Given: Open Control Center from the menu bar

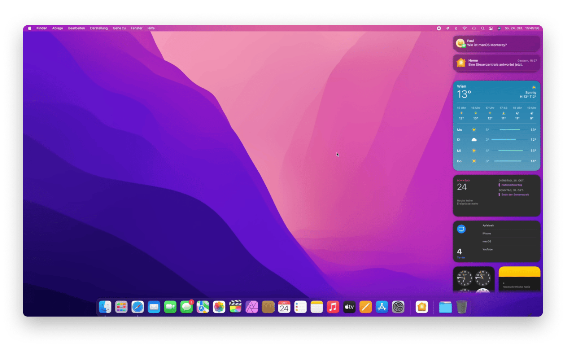Looking at the screenshot, I should pyautogui.click(x=491, y=28).
